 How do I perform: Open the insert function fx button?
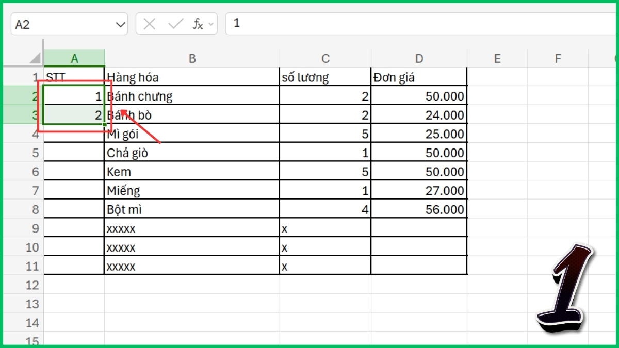(x=198, y=24)
